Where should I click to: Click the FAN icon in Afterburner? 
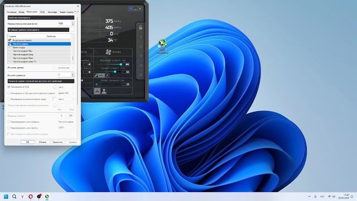pyautogui.click(x=108, y=52)
